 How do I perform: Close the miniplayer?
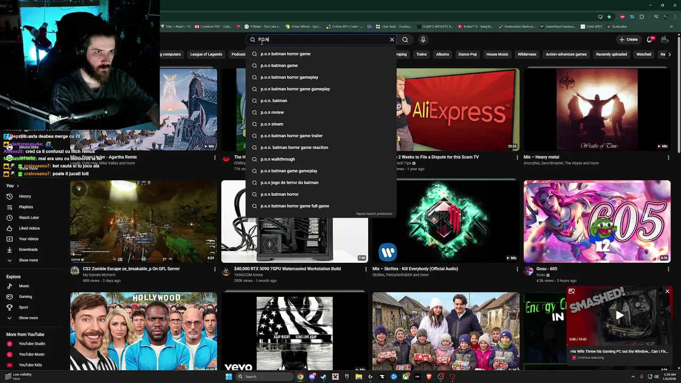[x=667, y=291]
